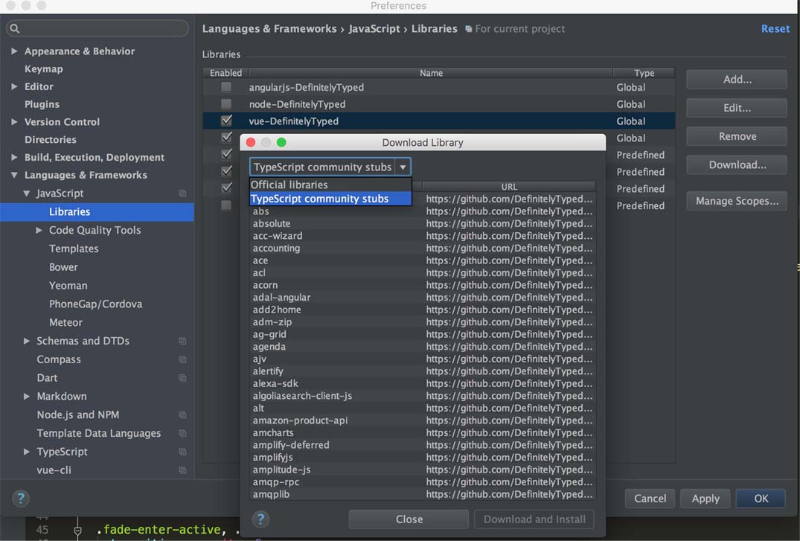Select the amazon-product-api library row
Screen dimensions: 800x541
422,420
